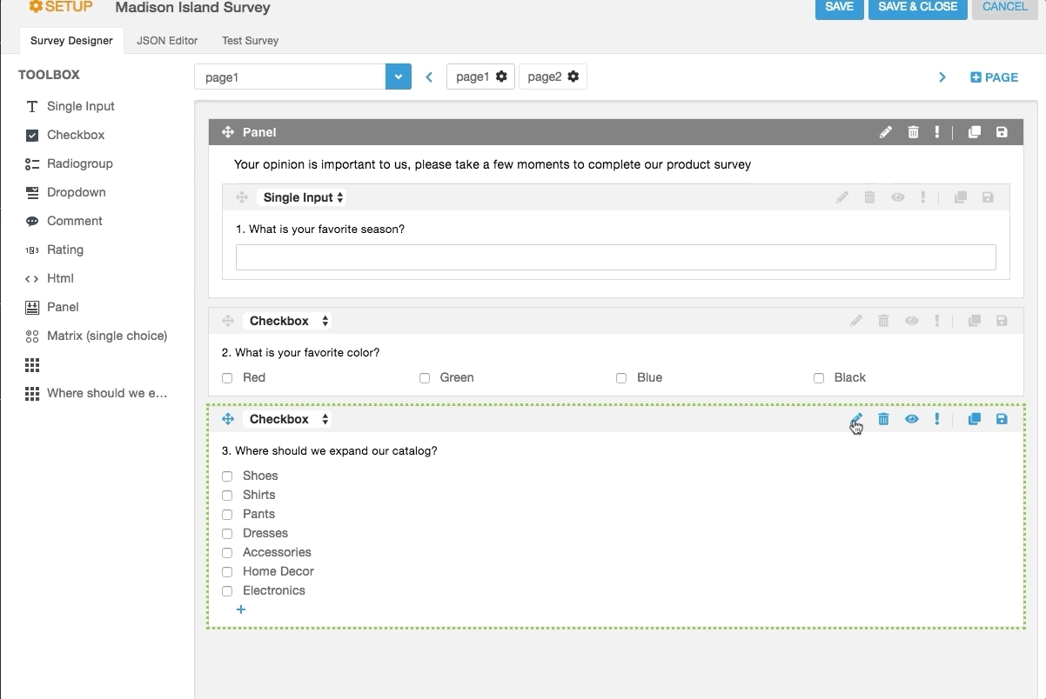This screenshot has width=1046, height=699.
Task: Click the SAVE button
Action: tap(839, 7)
